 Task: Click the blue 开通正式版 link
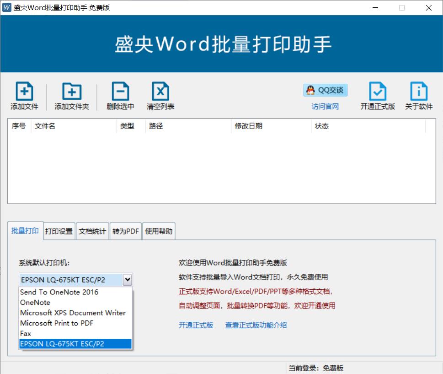196,325
